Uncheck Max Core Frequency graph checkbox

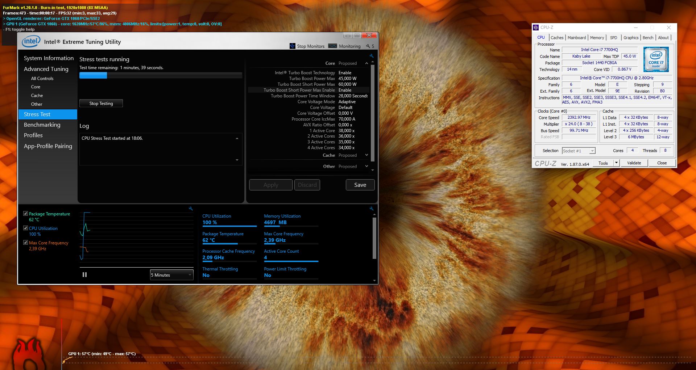[25, 243]
